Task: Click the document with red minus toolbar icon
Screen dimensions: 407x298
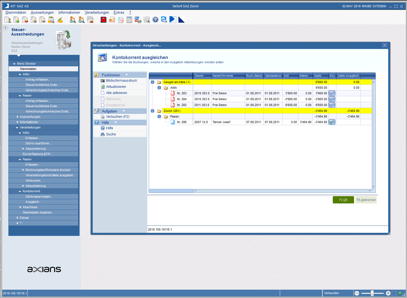Action: coord(25,20)
